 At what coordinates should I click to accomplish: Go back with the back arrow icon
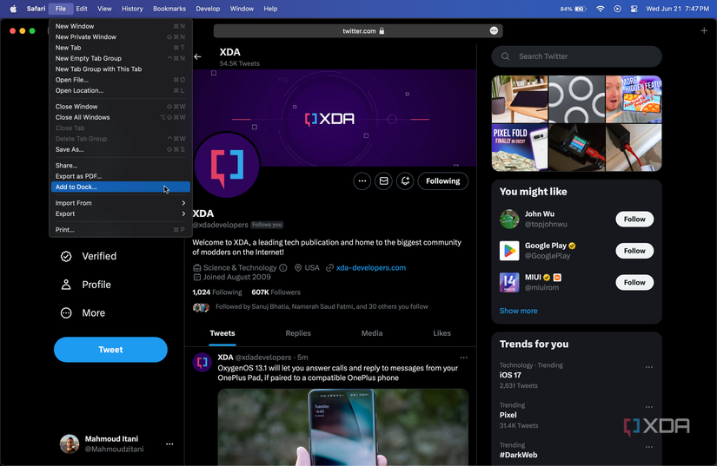pyautogui.click(x=197, y=56)
